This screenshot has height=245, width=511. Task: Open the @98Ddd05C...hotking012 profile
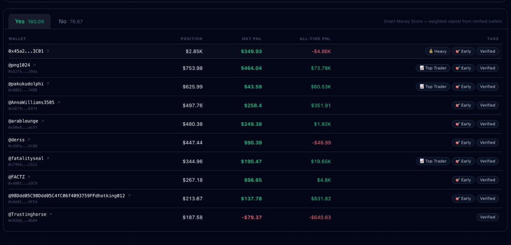pos(67,196)
